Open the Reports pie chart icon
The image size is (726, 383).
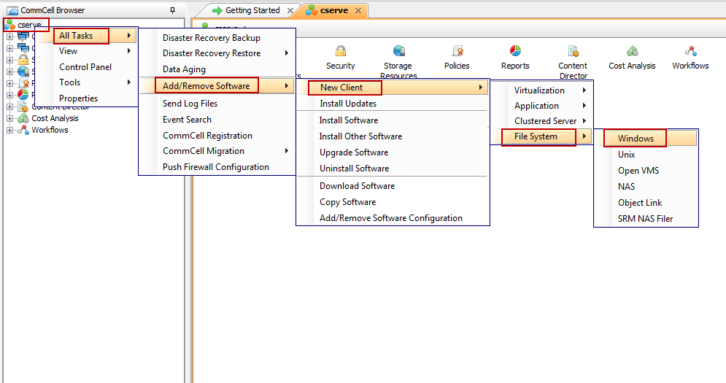coord(515,52)
